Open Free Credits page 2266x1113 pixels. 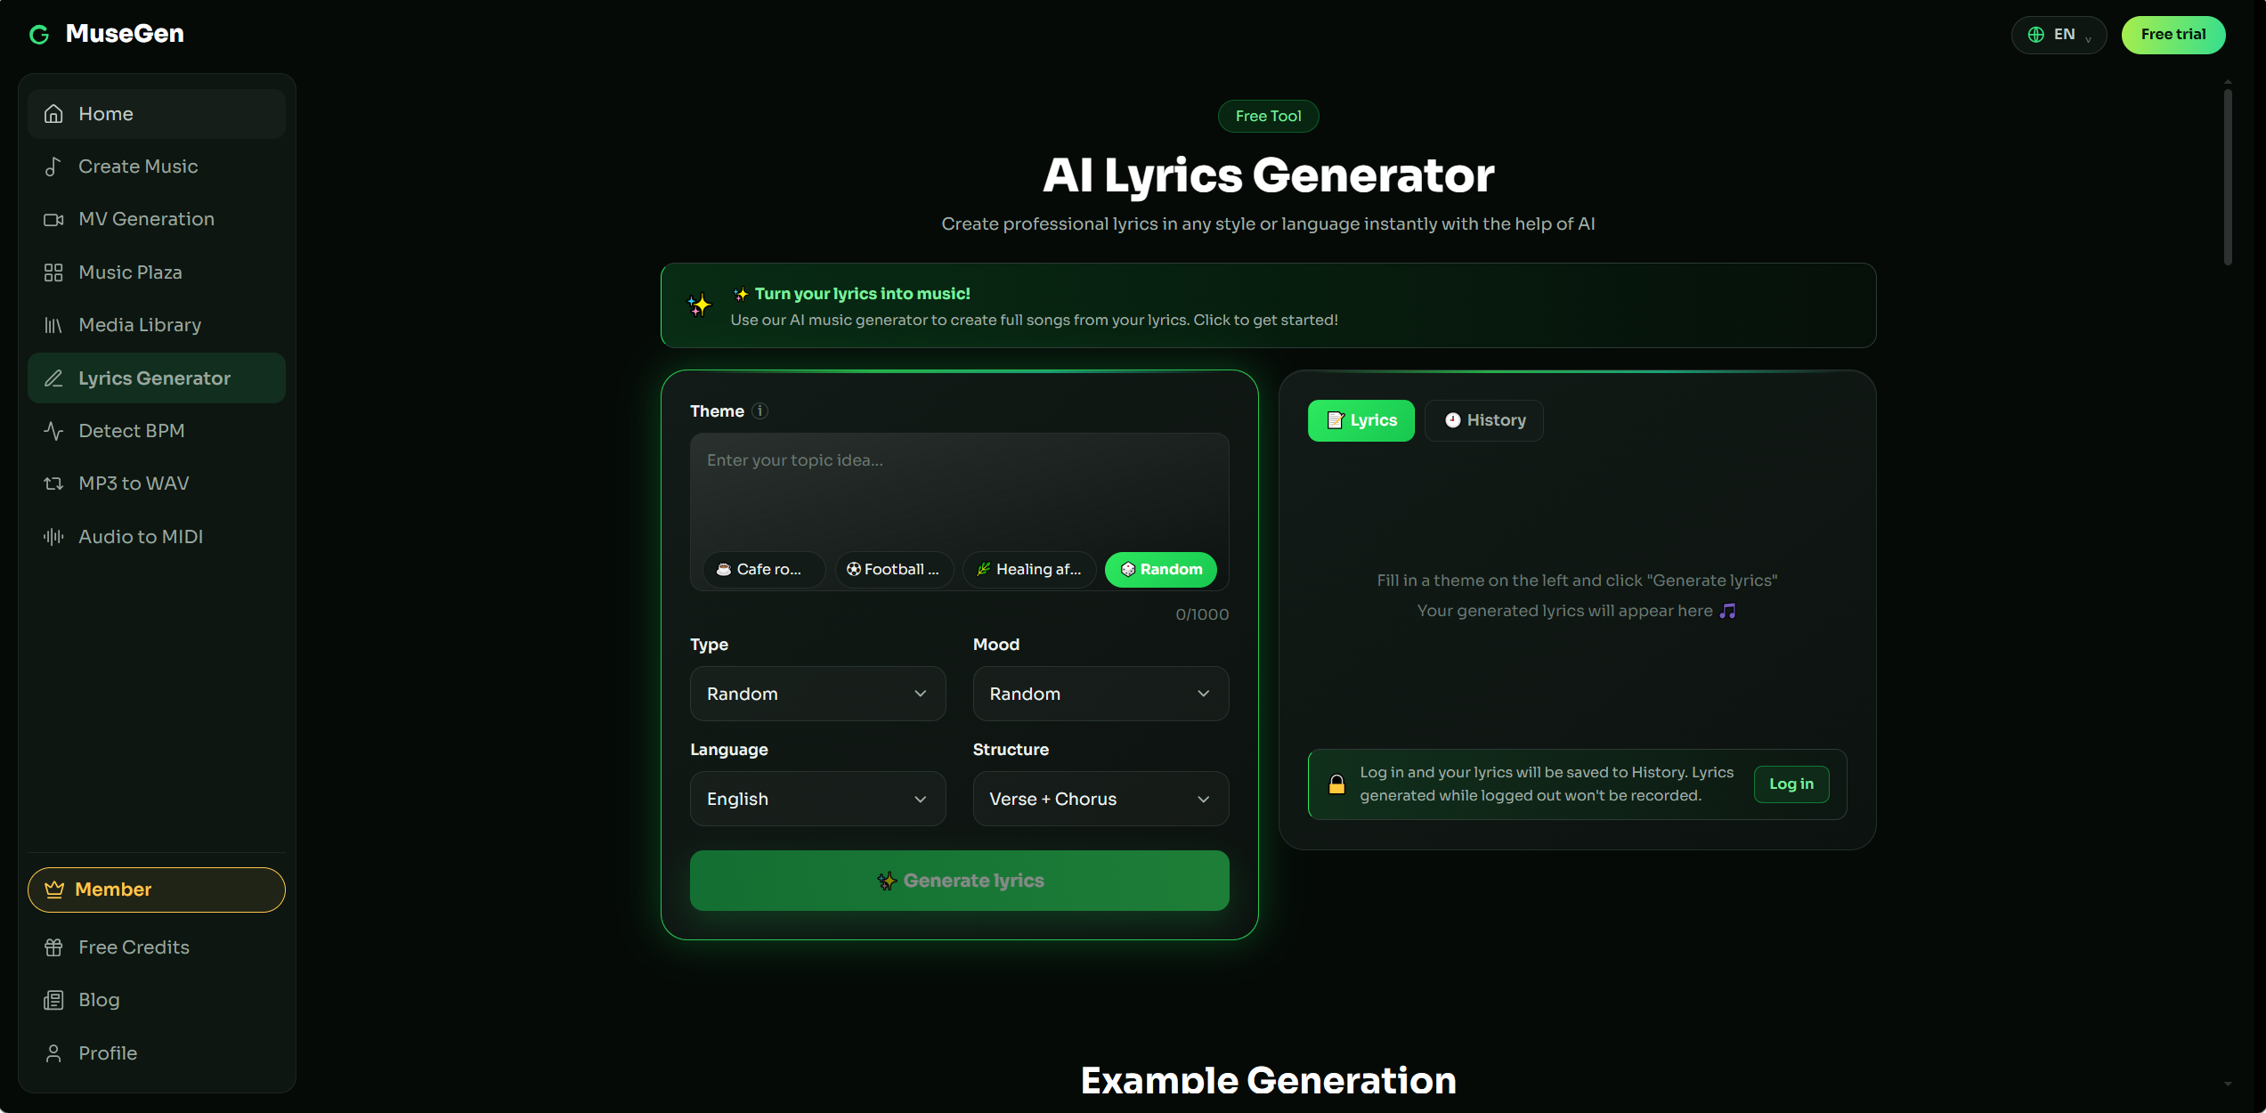point(157,947)
